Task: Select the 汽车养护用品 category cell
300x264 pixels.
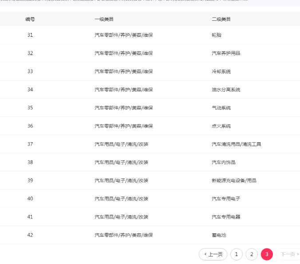Action: coord(226,53)
